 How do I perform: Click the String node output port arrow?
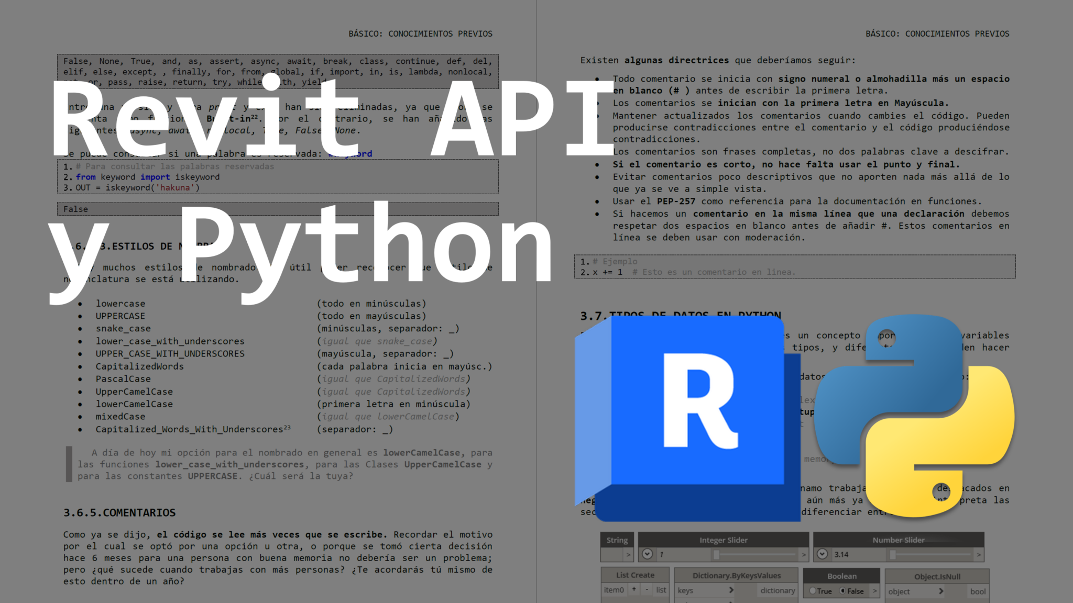(628, 555)
